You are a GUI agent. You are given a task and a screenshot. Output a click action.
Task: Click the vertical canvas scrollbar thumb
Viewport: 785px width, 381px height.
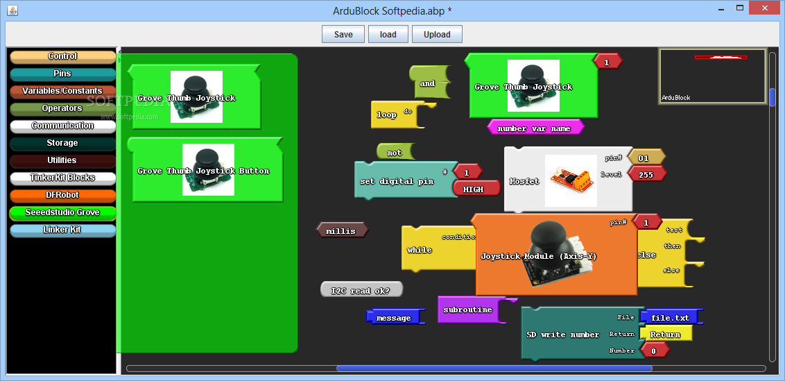[x=773, y=97]
